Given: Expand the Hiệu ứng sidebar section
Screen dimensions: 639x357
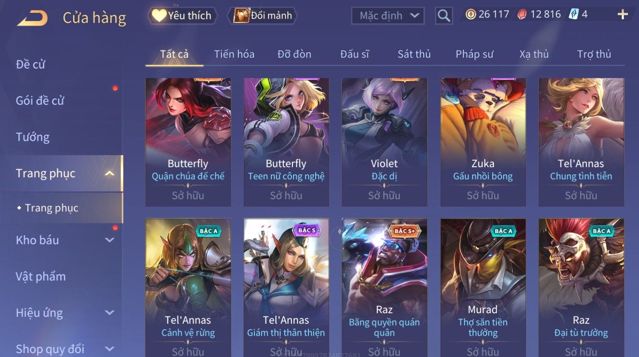Looking at the screenshot, I should [x=109, y=313].
